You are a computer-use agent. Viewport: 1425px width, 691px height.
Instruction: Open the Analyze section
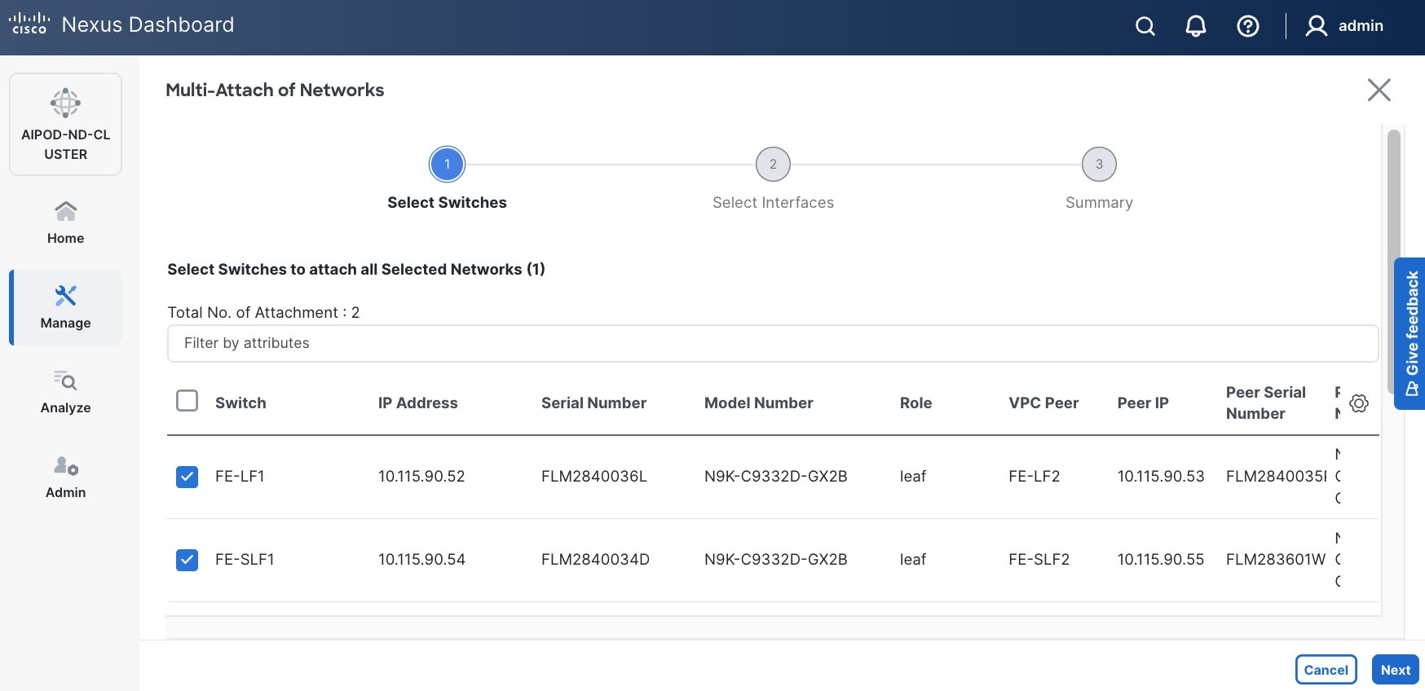click(x=65, y=392)
